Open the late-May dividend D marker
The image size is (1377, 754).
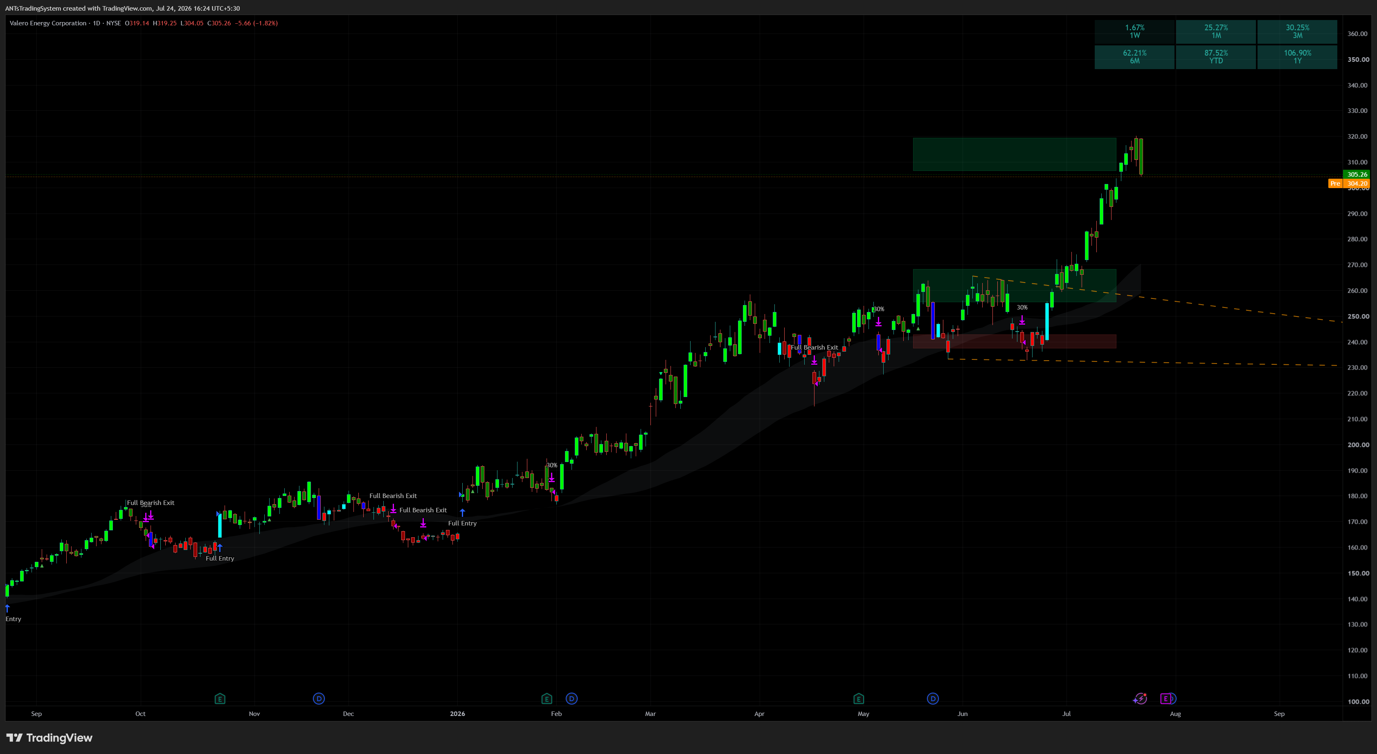pyautogui.click(x=933, y=698)
